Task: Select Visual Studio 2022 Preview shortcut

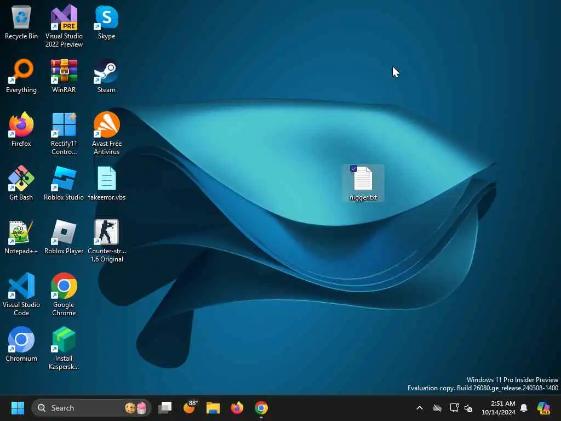Action: pos(64,26)
